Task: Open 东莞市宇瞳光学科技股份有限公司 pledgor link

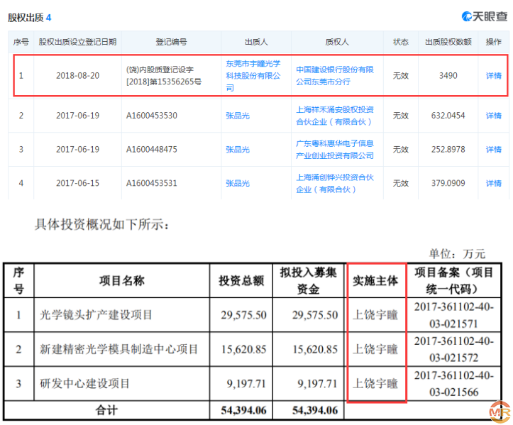Action: [253, 76]
